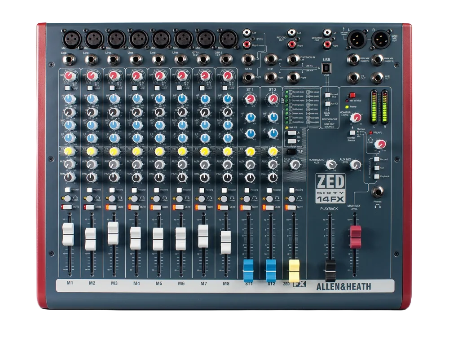Touch the blue LF knob on channel M2
449x342 pixels.
[92, 138]
